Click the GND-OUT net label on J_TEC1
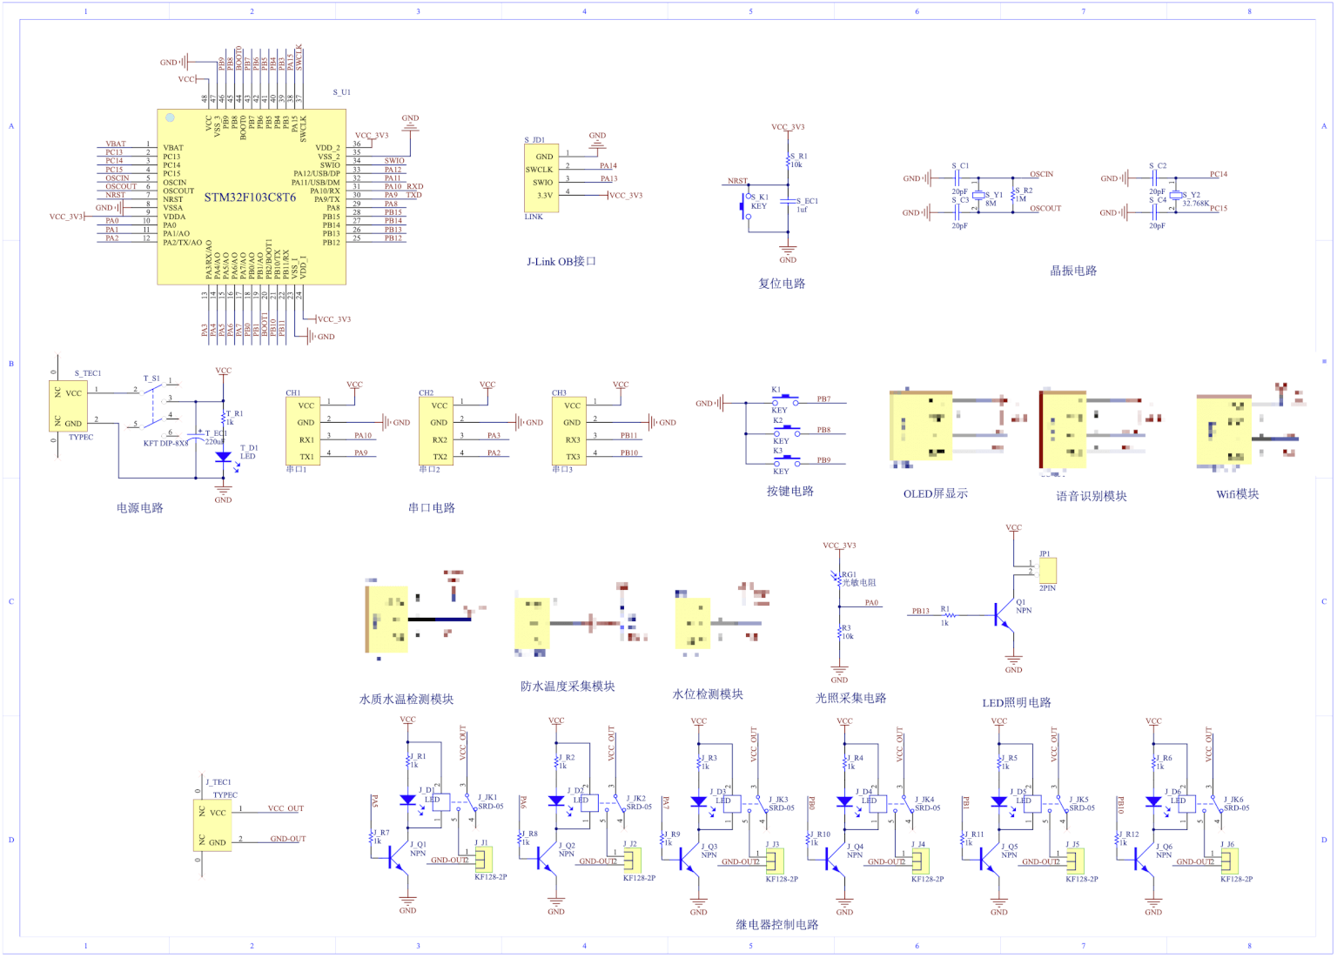Viewport: 1337px width, 958px height. pyautogui.click(x=288, y=839)
